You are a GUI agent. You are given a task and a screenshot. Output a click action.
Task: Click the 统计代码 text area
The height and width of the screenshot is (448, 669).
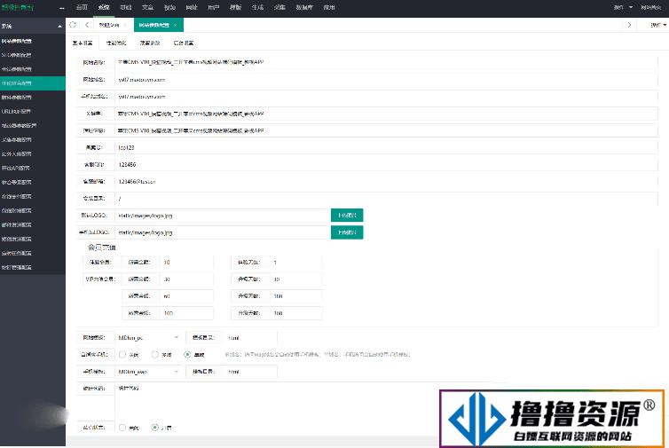pos(386,400)
